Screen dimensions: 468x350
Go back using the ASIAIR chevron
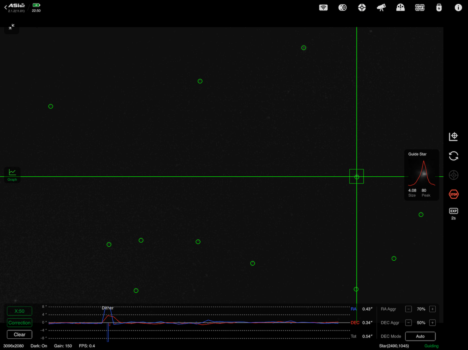6,8
